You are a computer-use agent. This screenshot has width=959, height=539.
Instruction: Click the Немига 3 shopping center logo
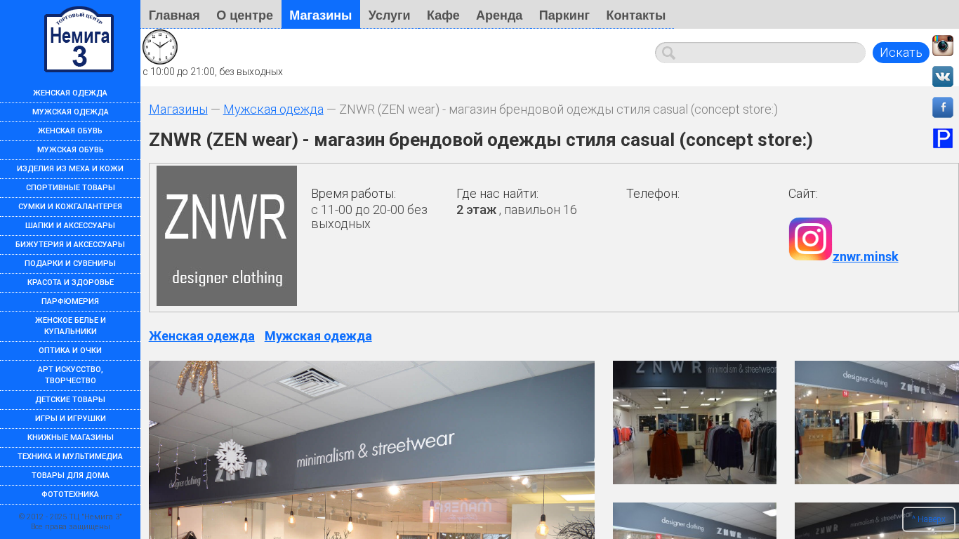tap(79, 39)
